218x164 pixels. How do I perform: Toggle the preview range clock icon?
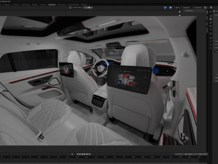186,154
